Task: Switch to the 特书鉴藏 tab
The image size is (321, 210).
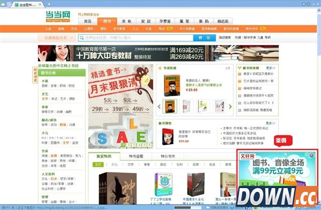Action: point(136,157)
